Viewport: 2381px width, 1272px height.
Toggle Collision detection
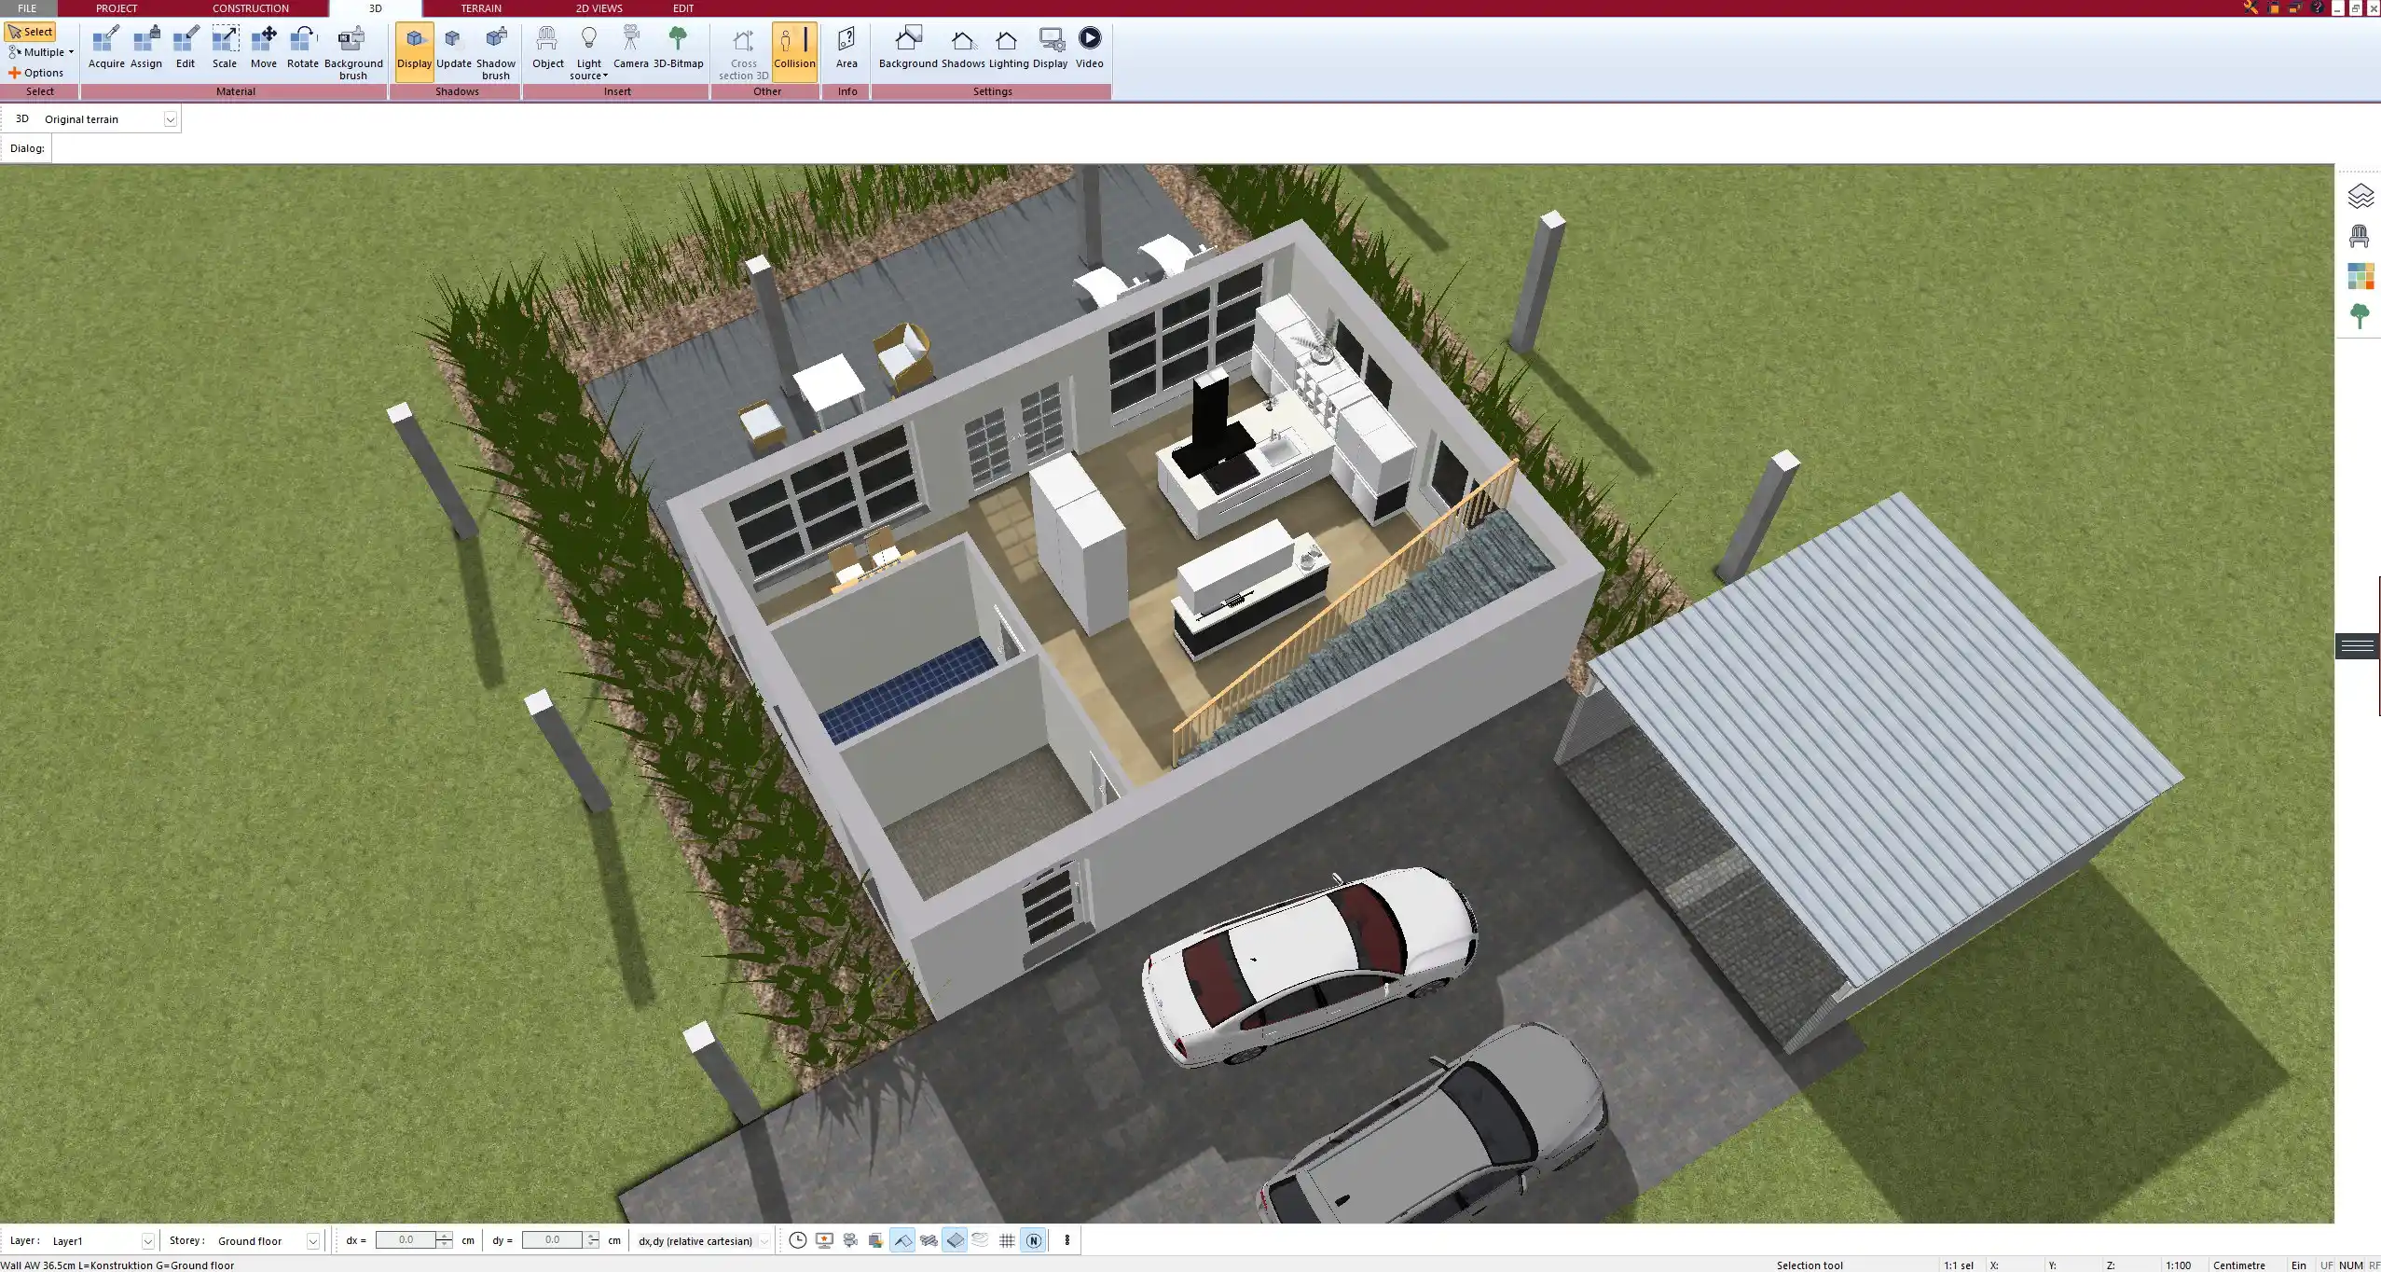(x=793, y=48)
